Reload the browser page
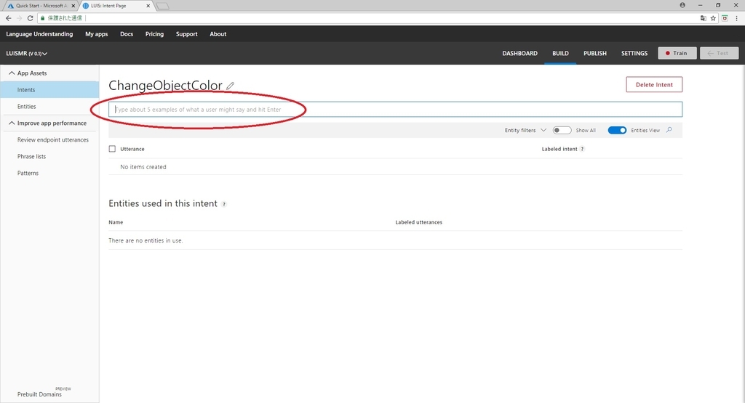Viewport: 745px width, 403px height. coord(30,18)
